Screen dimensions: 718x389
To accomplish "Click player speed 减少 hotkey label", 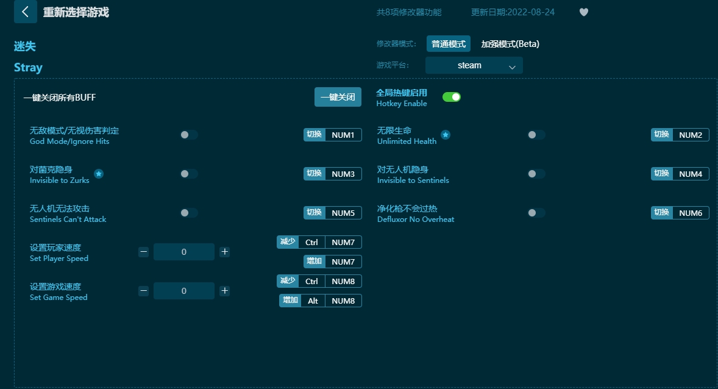I will click(288, 242).
